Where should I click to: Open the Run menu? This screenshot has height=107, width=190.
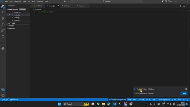(34, 1)
